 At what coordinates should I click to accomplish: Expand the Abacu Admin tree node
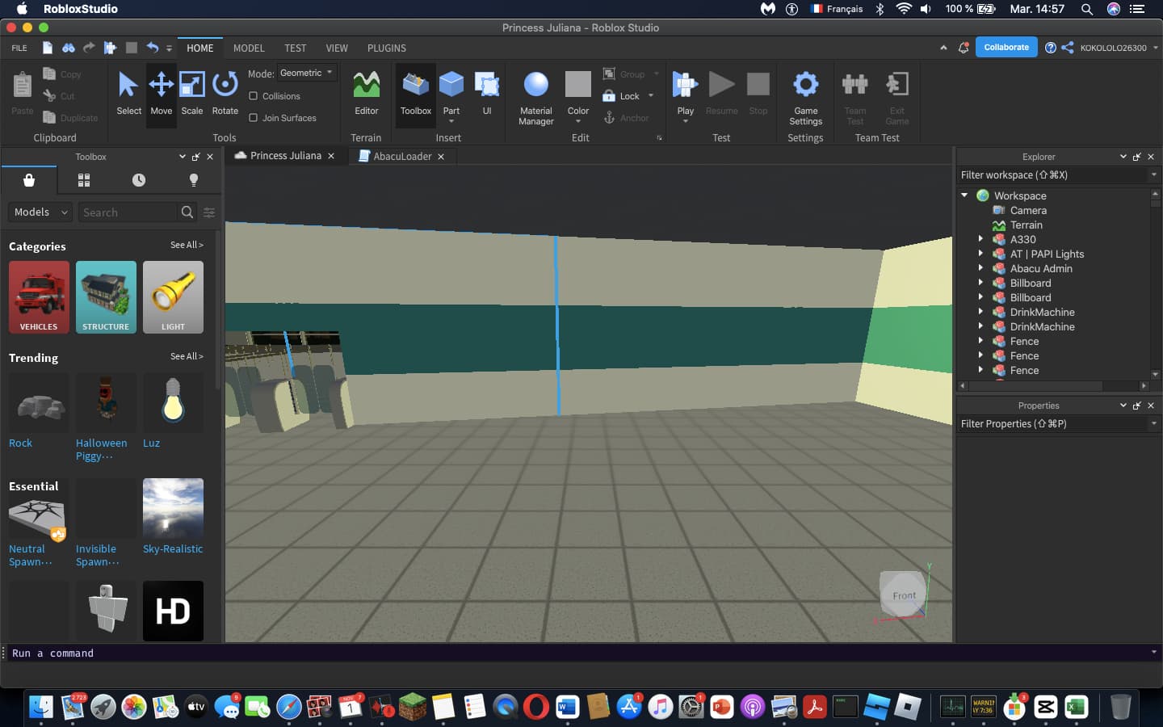980,268
